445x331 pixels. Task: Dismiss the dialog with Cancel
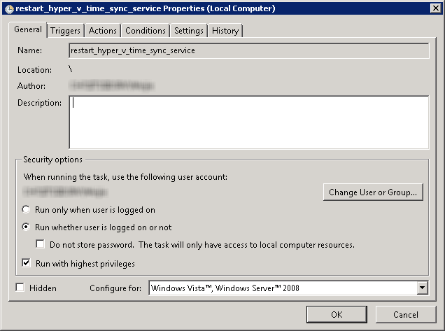point(406,314)
